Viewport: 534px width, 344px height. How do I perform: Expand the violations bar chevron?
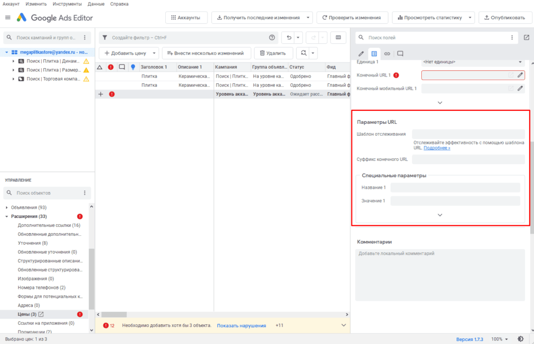coord(344,325)
